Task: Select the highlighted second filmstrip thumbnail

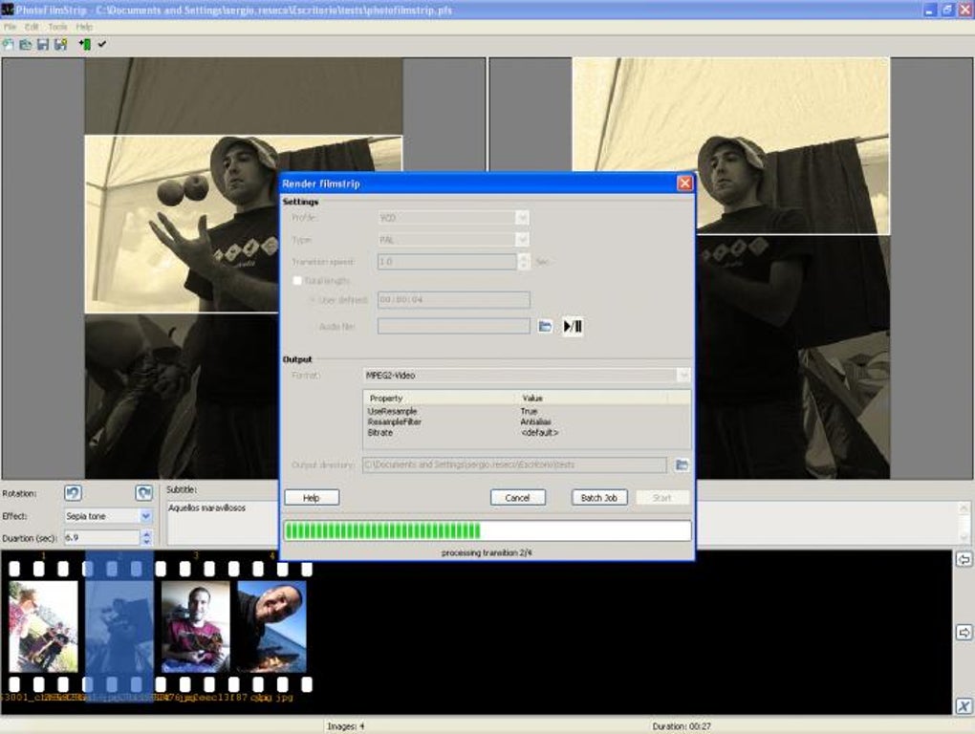Action: click(x=119, y=626)
